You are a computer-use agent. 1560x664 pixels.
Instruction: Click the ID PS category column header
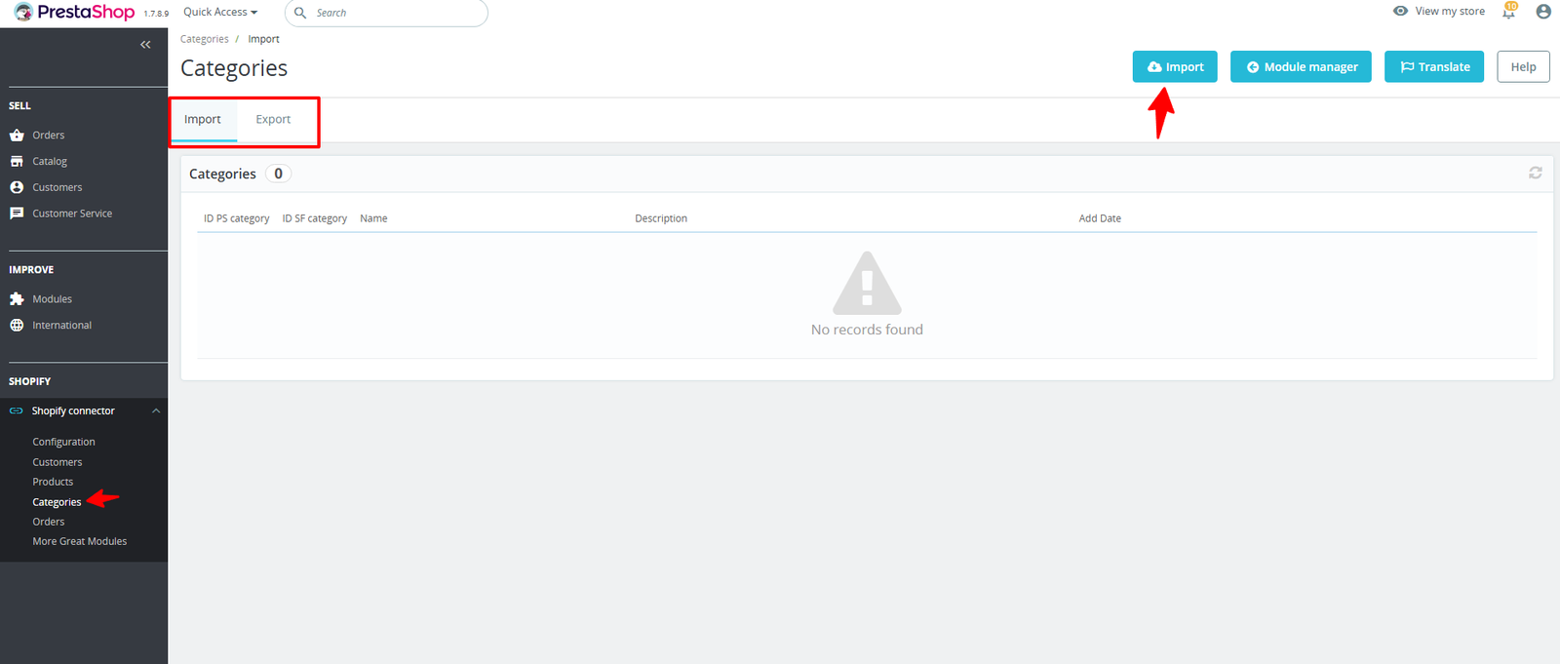point(237,218)
